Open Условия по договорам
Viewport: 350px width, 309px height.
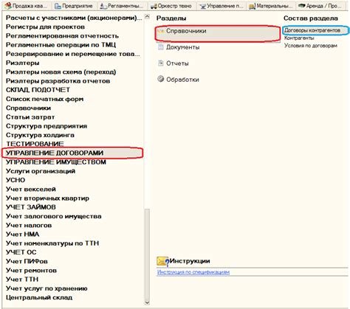311,46
